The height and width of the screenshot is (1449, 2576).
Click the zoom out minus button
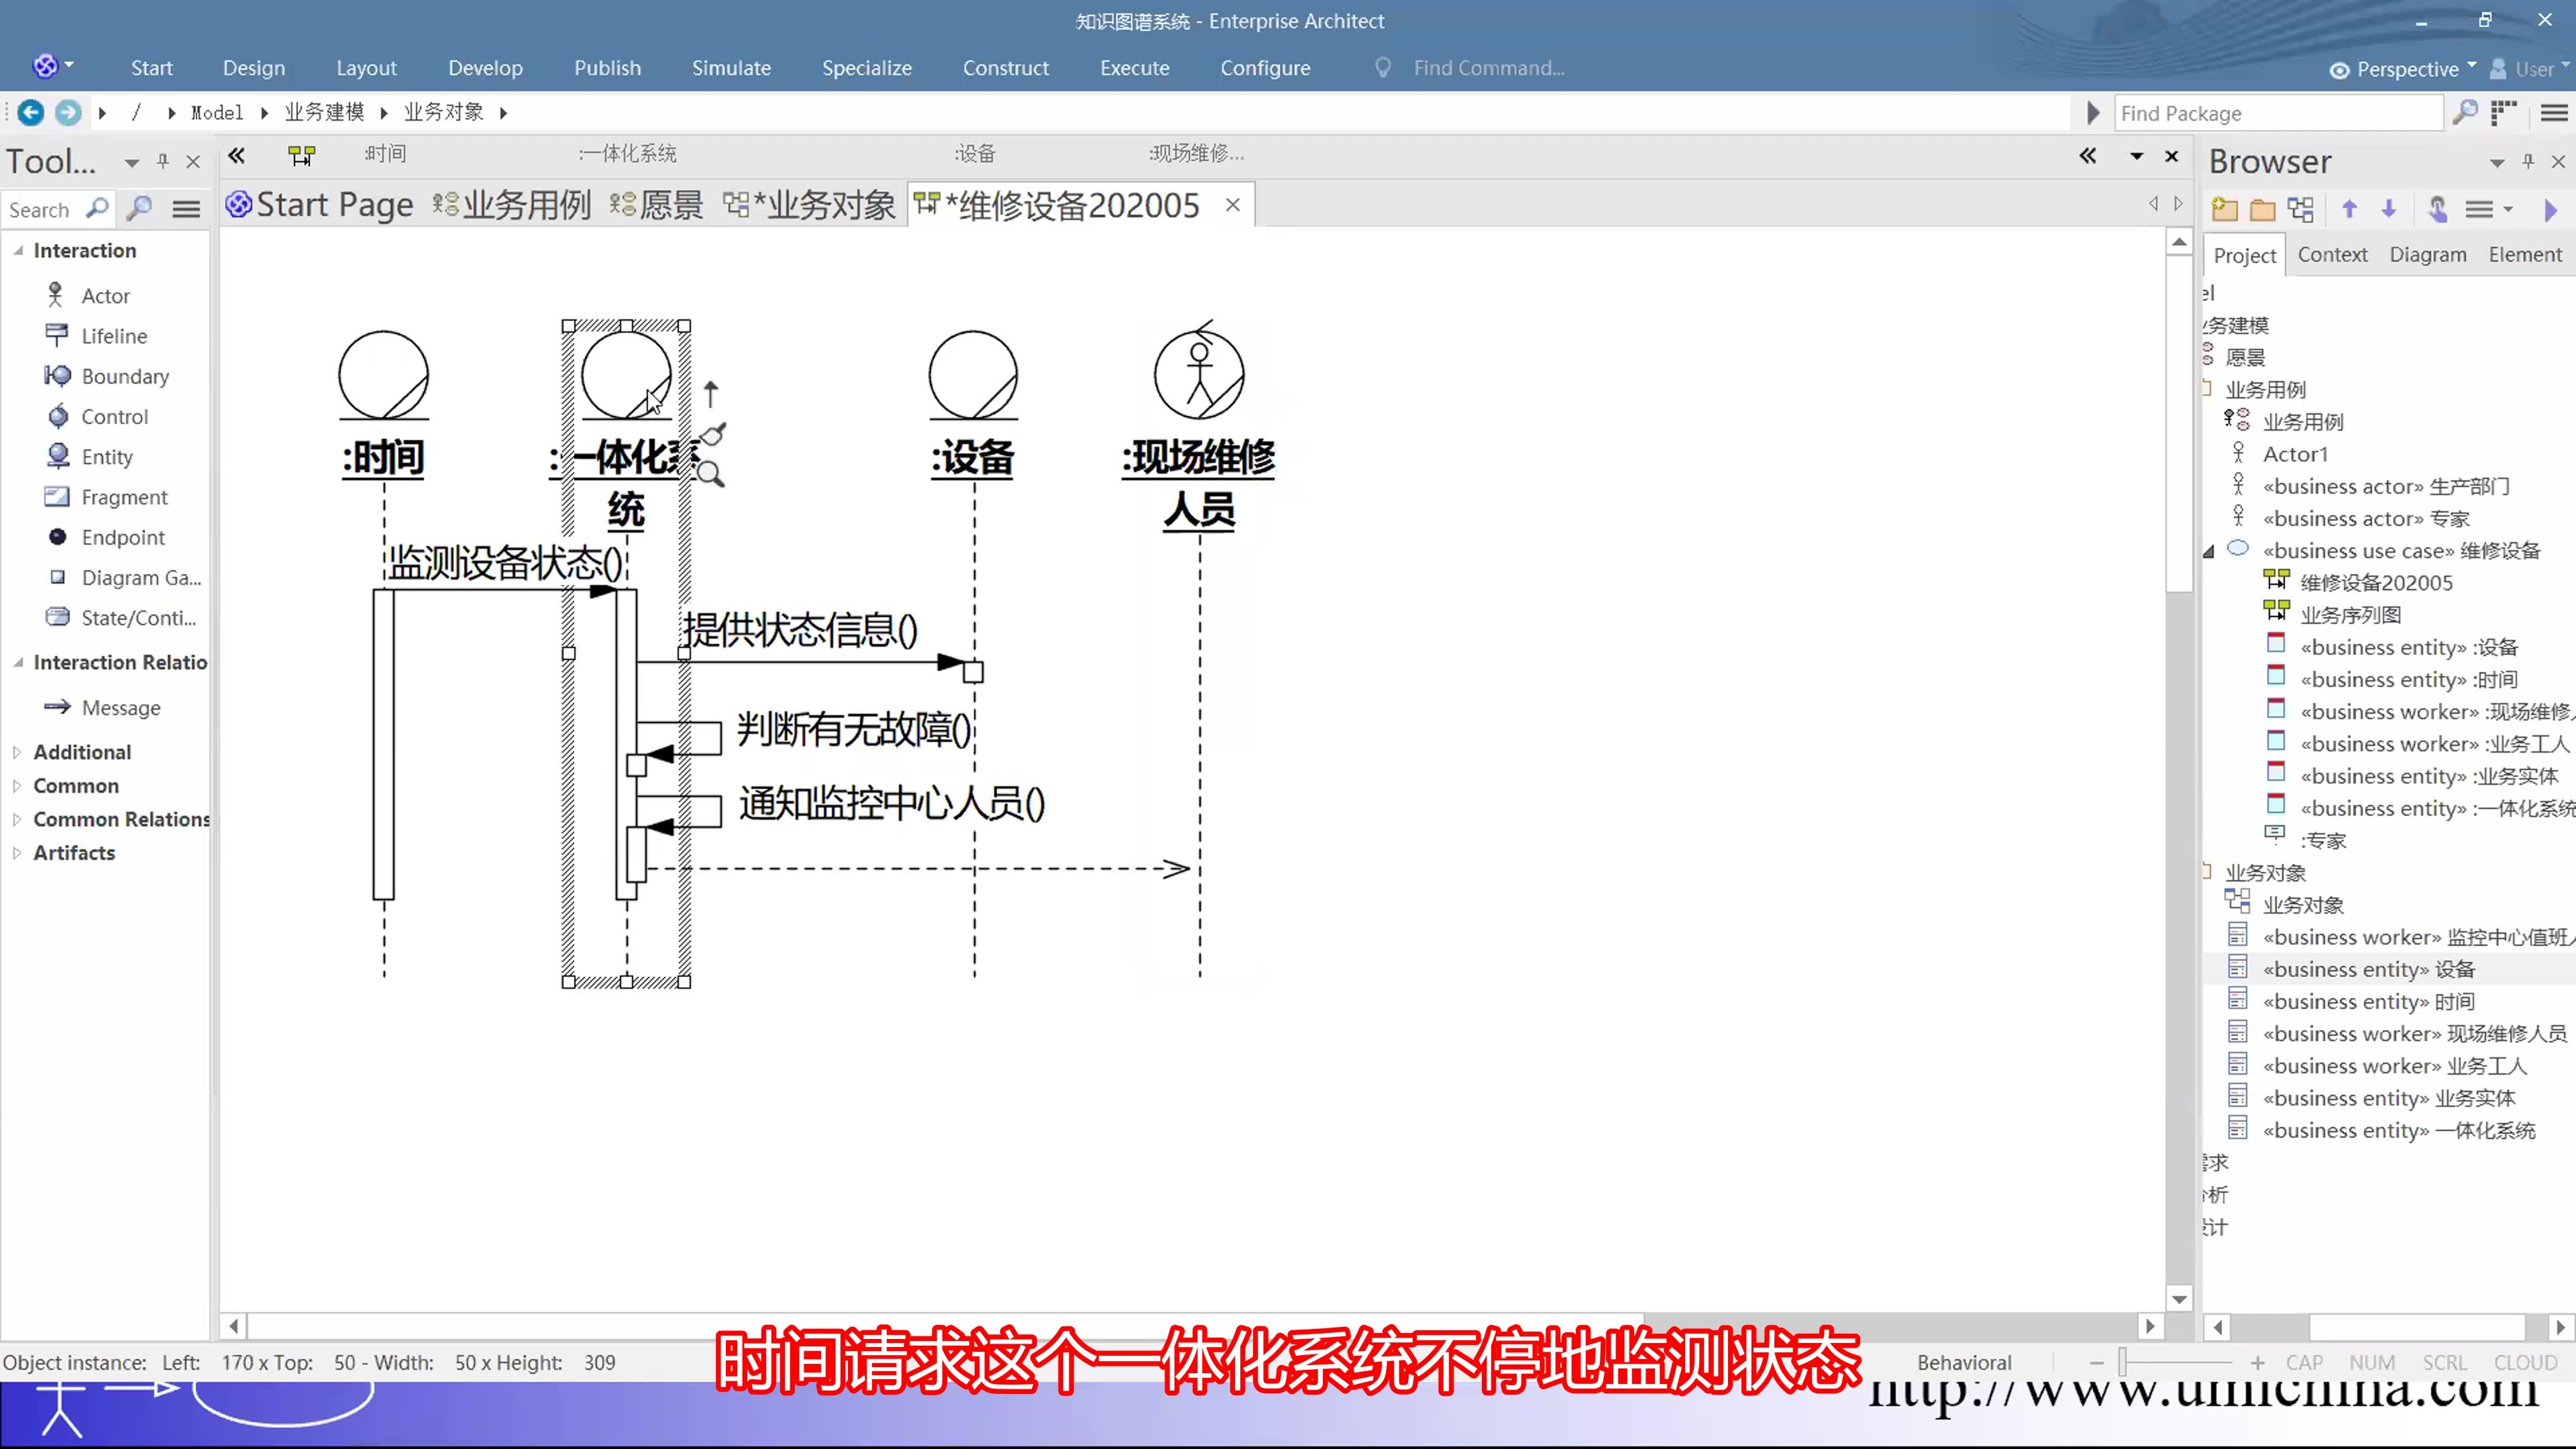(x=2096, y=1362)
